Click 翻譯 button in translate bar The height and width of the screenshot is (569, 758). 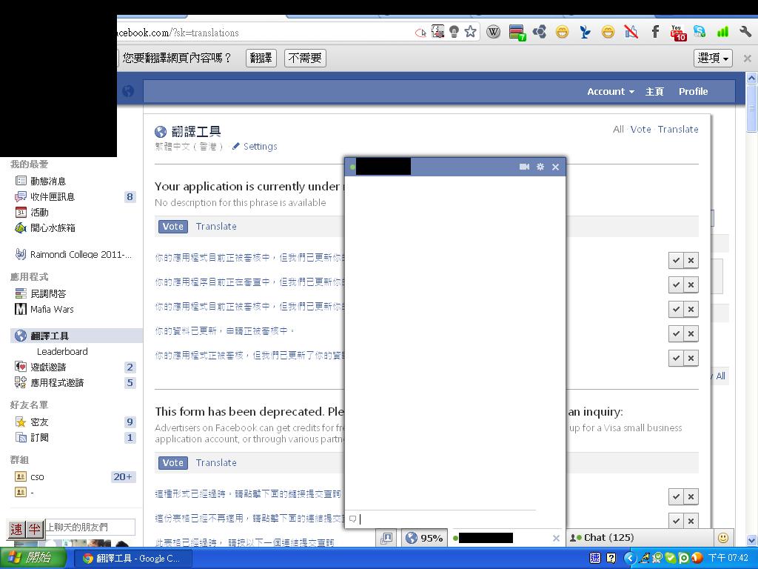pyautogui.click(x=261, y=58)
